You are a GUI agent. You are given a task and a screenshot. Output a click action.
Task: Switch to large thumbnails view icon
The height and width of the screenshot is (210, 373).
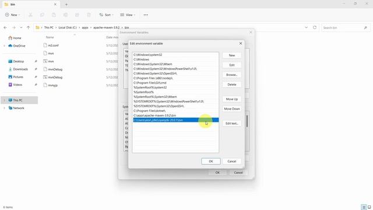(x=369, y=207)
